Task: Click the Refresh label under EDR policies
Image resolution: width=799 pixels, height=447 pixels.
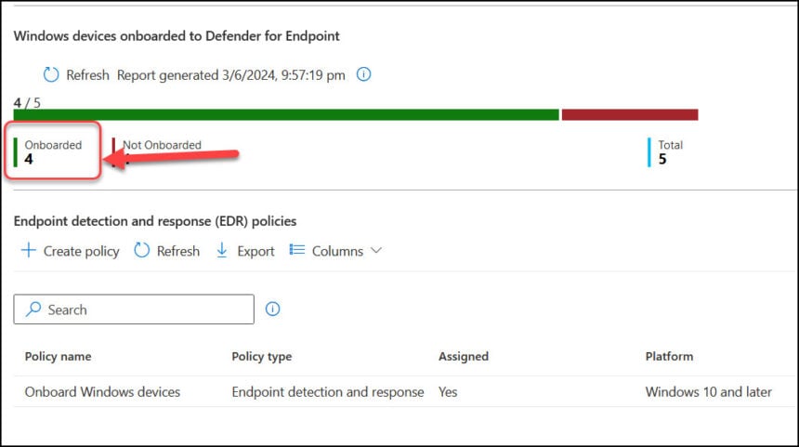Action: [177, 251]
